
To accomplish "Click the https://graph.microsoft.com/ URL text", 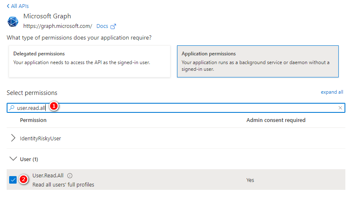I will 58,26.
